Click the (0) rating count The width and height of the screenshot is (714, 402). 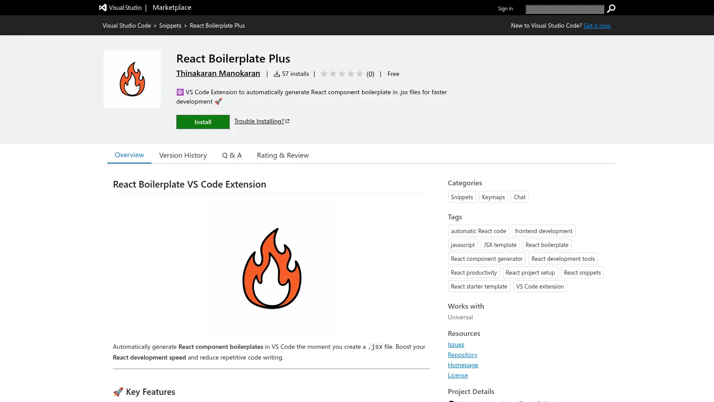tap(370, 74)
